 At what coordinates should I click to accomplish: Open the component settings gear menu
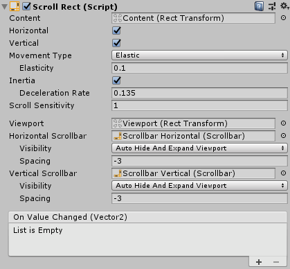coord(284,6)
